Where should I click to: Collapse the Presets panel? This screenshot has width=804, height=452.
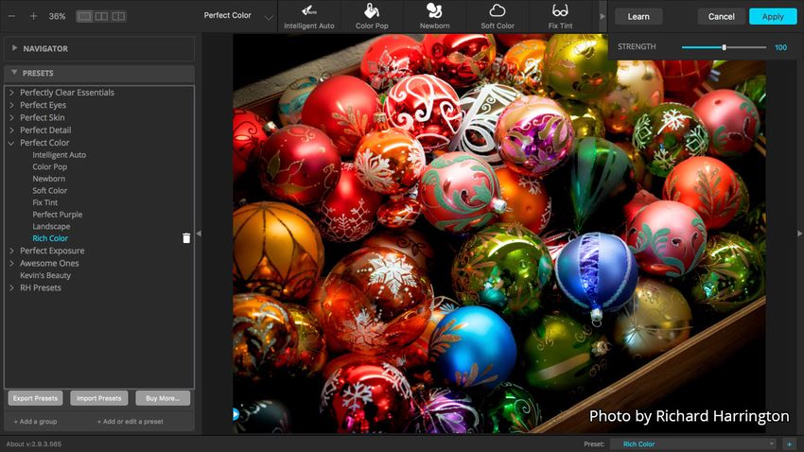(x=14, y=73)
